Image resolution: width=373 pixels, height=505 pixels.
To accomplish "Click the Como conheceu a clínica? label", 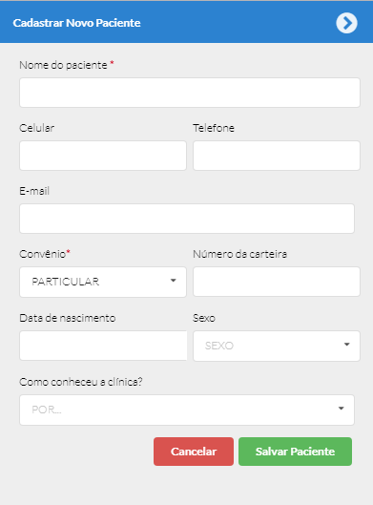I will (81, 382).
